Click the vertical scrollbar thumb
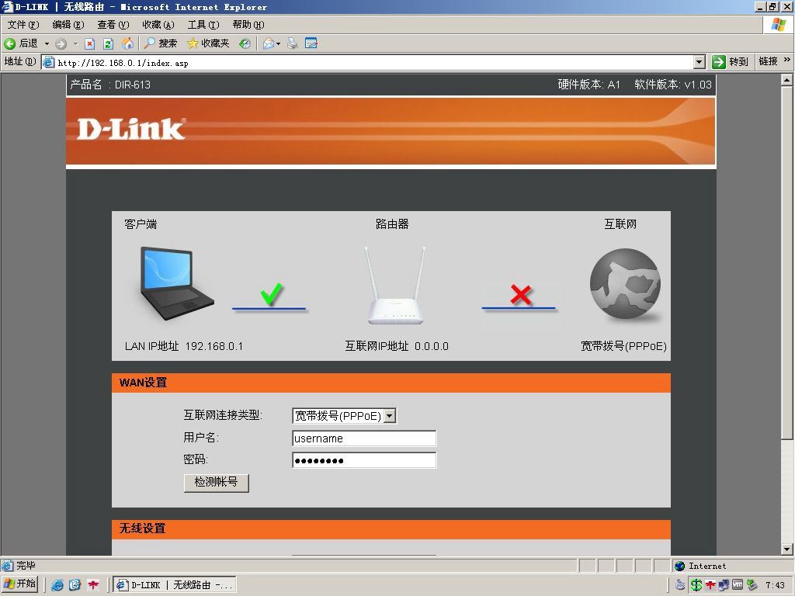The height and width of the screenshot is (596, 795). (x=786, y=263)
